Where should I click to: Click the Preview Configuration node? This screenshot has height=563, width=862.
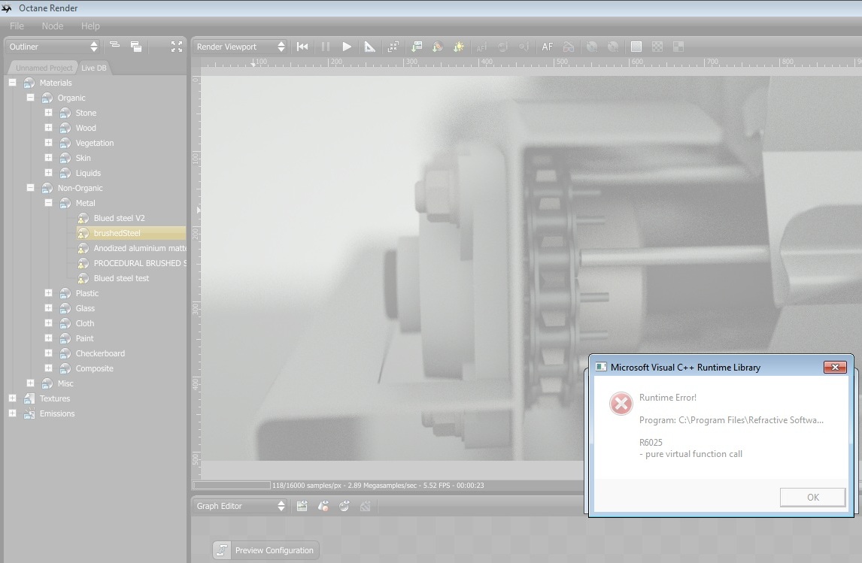[x=266, y=550]
